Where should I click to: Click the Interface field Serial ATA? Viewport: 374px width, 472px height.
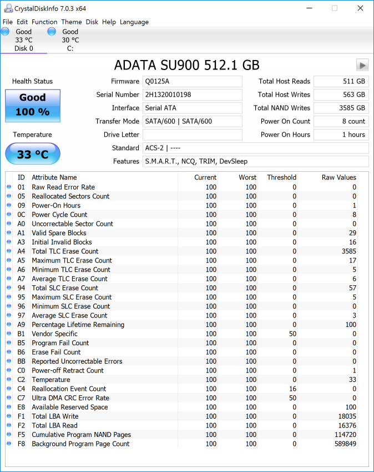click(x=192, y=108)
